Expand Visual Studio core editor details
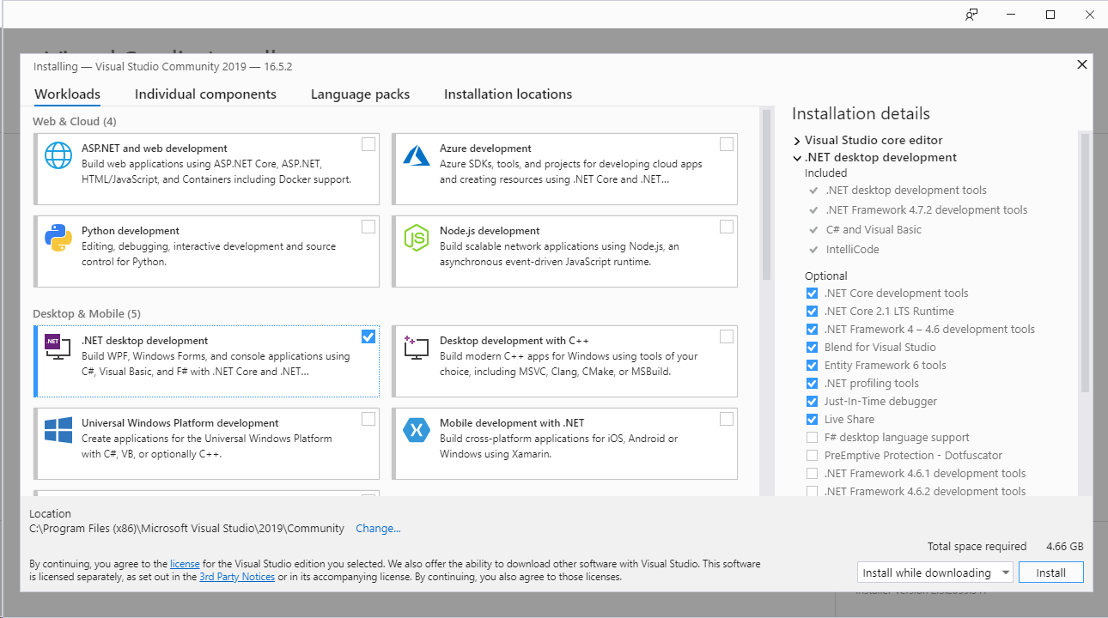 click(798, 140)
